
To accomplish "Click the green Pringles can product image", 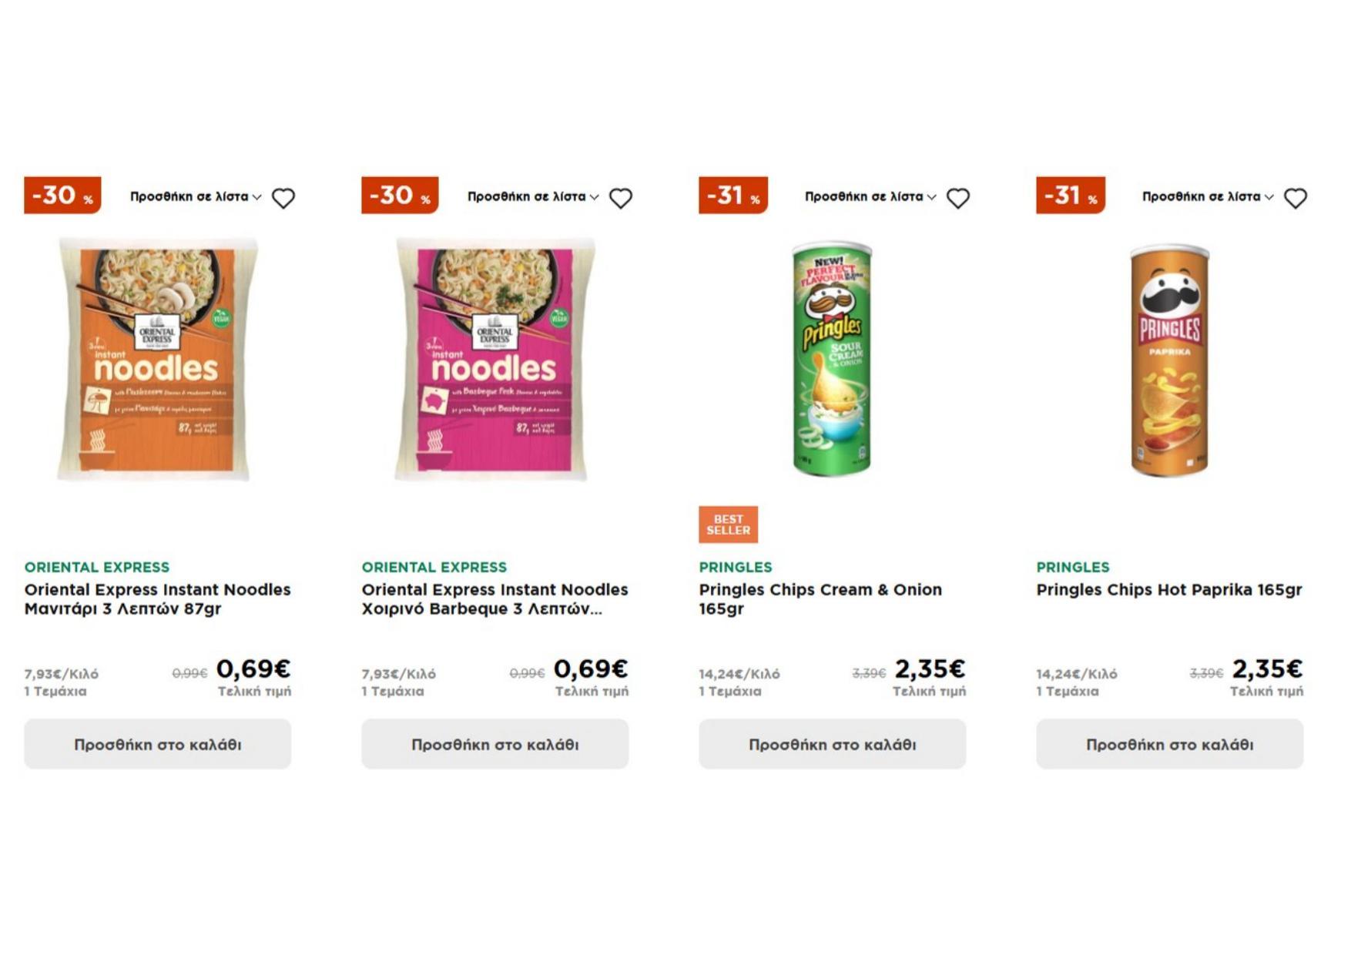I will click(833, 360).
